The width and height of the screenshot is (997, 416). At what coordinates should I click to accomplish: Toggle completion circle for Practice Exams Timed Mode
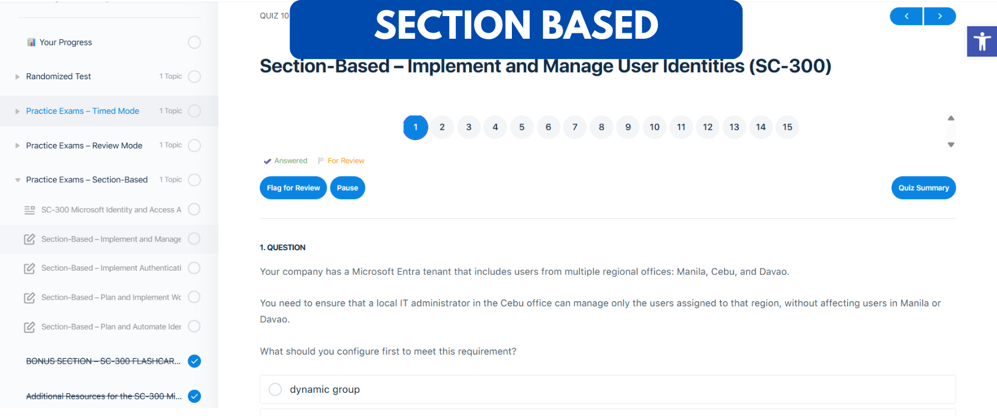[194, 111]
